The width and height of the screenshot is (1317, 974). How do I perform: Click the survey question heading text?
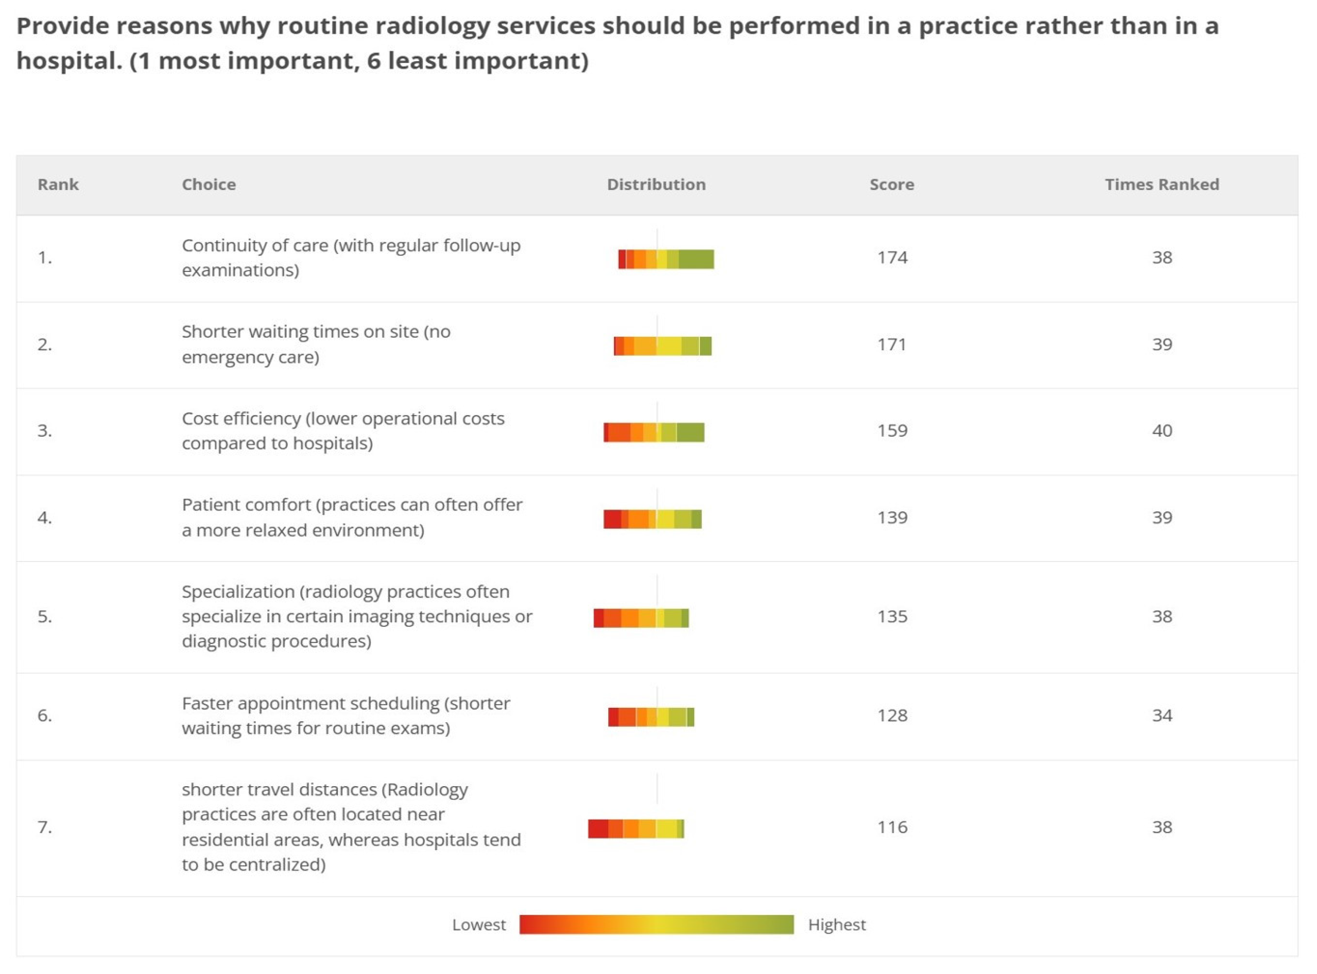tap(616, 43)
